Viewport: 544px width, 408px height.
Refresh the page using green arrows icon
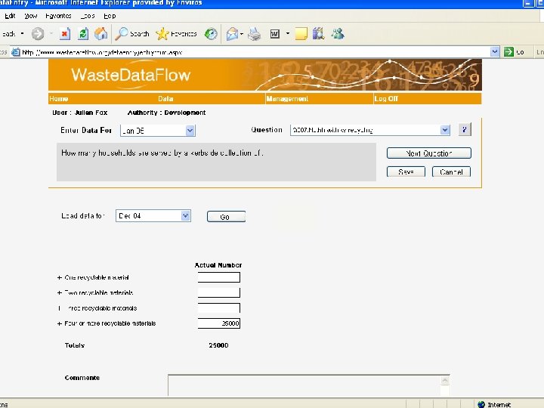[83, 34]
